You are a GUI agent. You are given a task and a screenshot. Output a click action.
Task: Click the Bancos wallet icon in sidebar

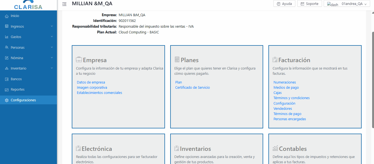tap(7, 79)
